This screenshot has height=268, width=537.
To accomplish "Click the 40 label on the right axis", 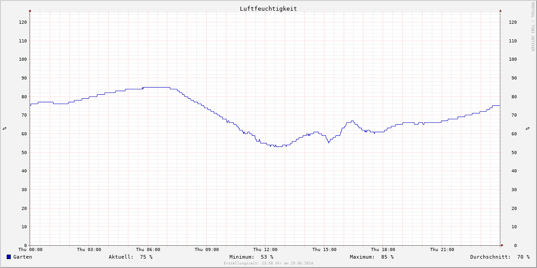I will 514,171.
